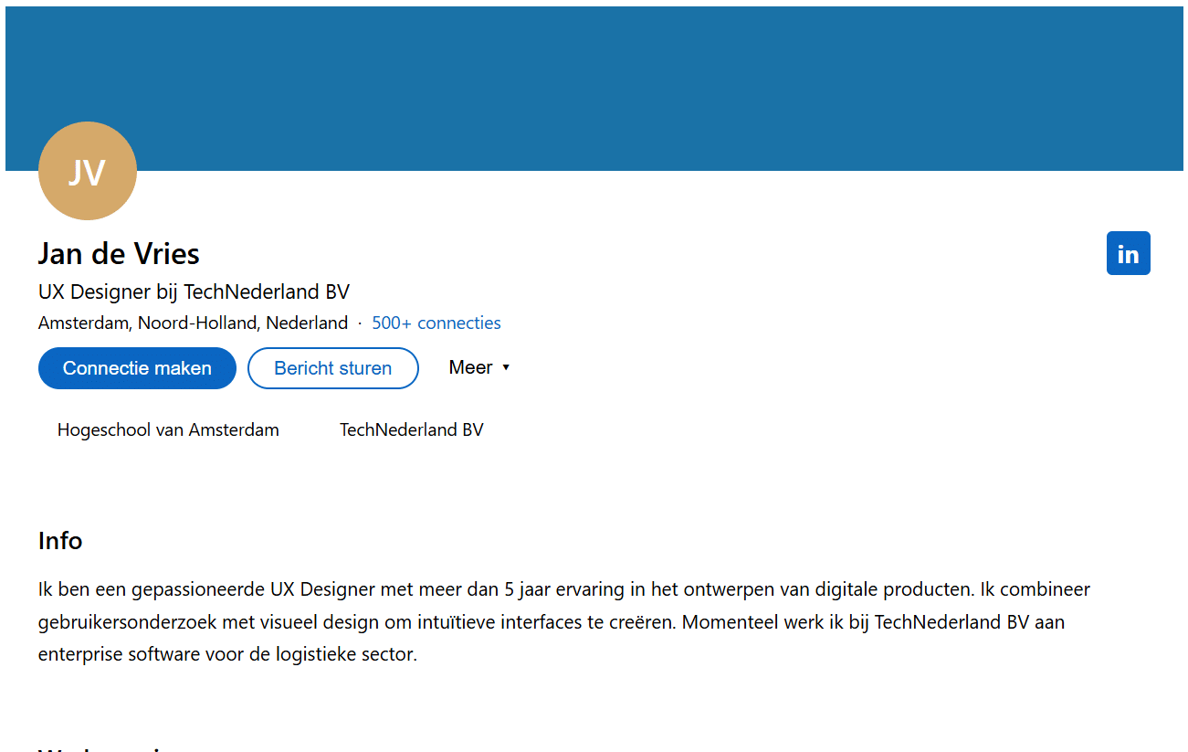Click the partially visible heading below Info
Image resolution: width=1188 pixels, height=752 pixels.
click(x=100, y=748)
